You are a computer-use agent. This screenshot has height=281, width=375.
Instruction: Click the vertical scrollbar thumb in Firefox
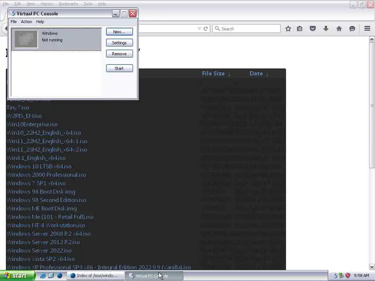(372, 105)
